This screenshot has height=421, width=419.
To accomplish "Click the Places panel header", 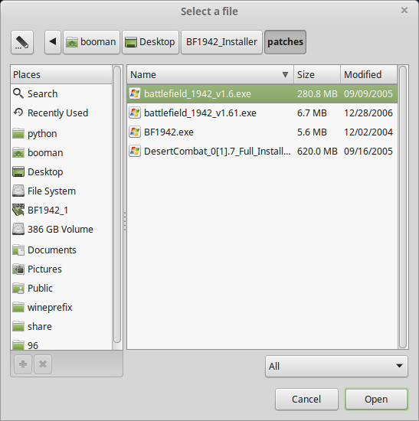I will [61, 74].
